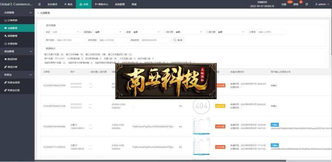Open the 是否确认 dropdown
332x162 pixels.
(x=108, y=32)
